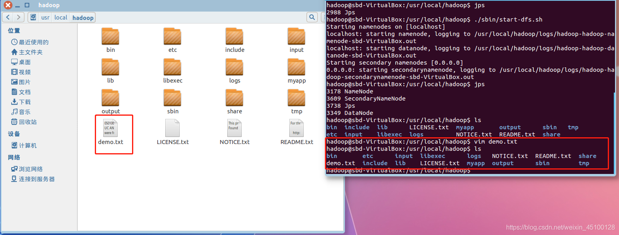Viewport: 619px width, 235px height.
Task: Click hadoop in the path bar
Action: tap(83, 18)
